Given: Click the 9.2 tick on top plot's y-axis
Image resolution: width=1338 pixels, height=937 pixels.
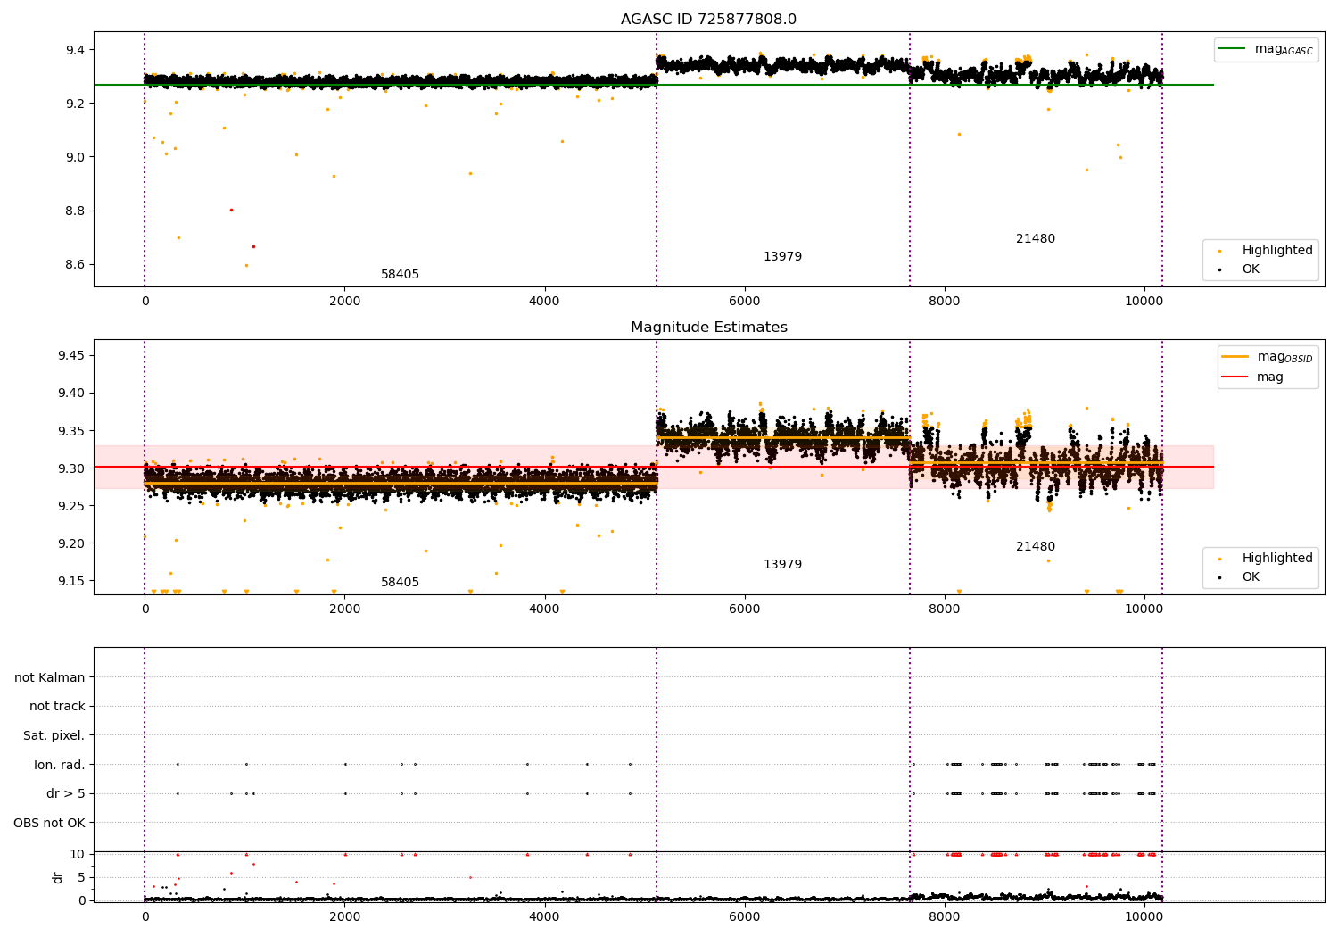Looking at the screenshot, I should point(76,104).
